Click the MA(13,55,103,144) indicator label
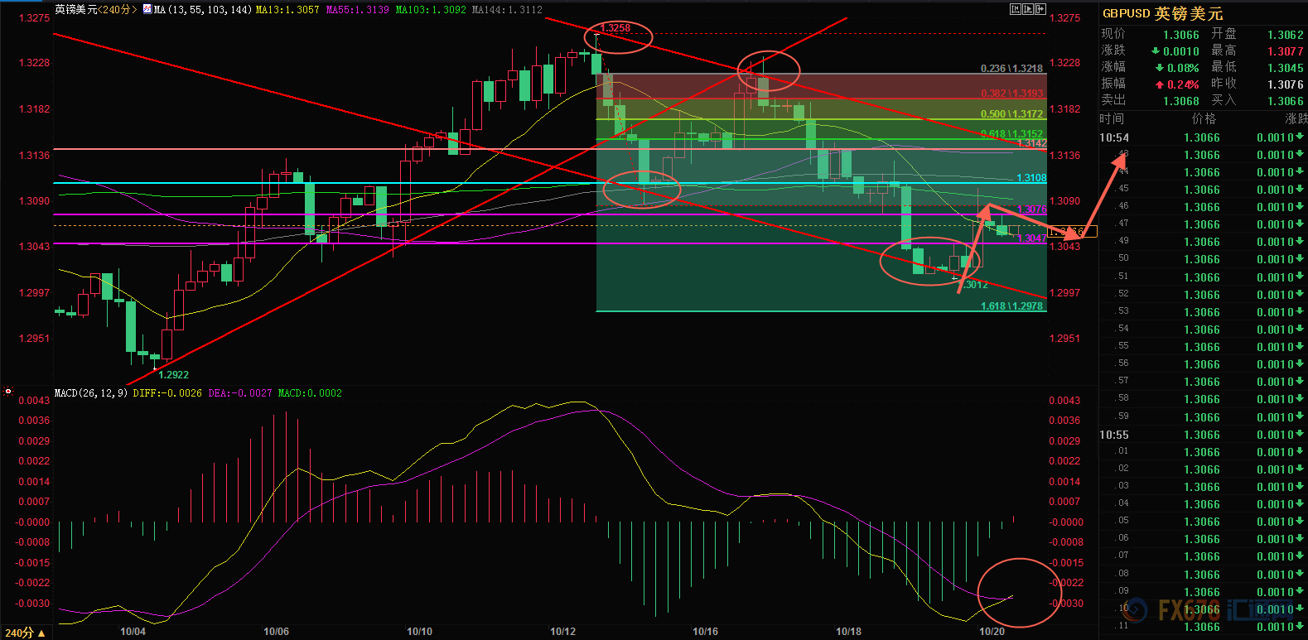Image resolution: width=1308 pixels, height=640 pixels. click(x=203, y=10)
